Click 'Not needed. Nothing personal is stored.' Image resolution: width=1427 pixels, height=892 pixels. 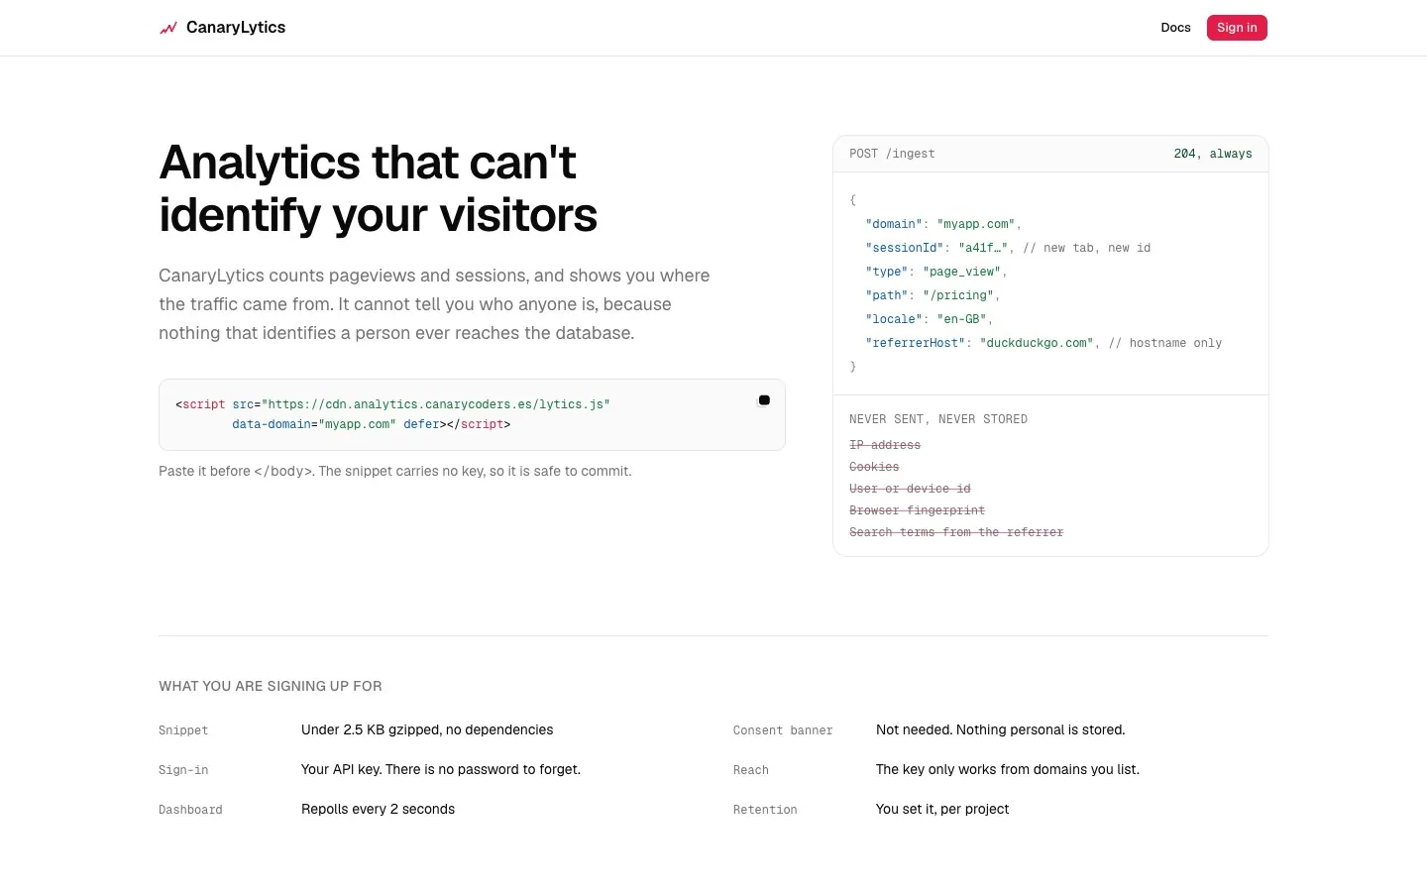tap(1001, 729)
